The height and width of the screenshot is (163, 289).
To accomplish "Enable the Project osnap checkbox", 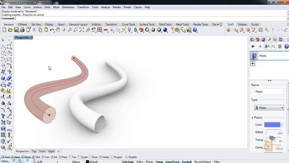I will [x=112, y=157].
